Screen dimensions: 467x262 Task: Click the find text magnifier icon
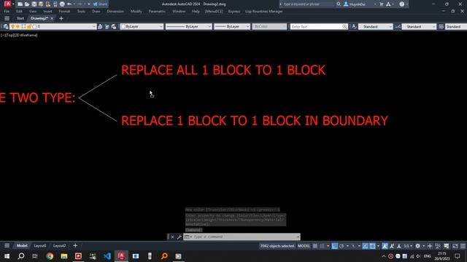pyautogui.click(x=344, y=27)
